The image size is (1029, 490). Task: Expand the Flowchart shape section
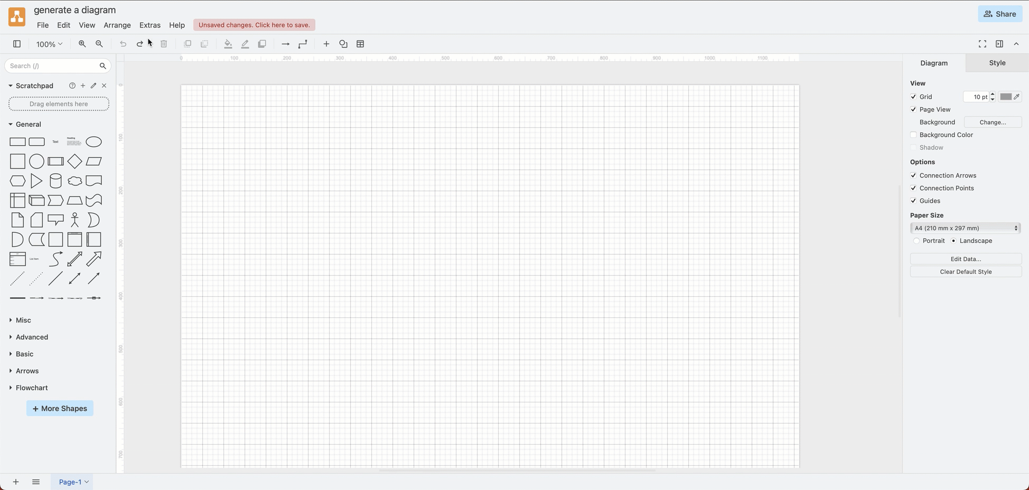[x=32, y=388]
